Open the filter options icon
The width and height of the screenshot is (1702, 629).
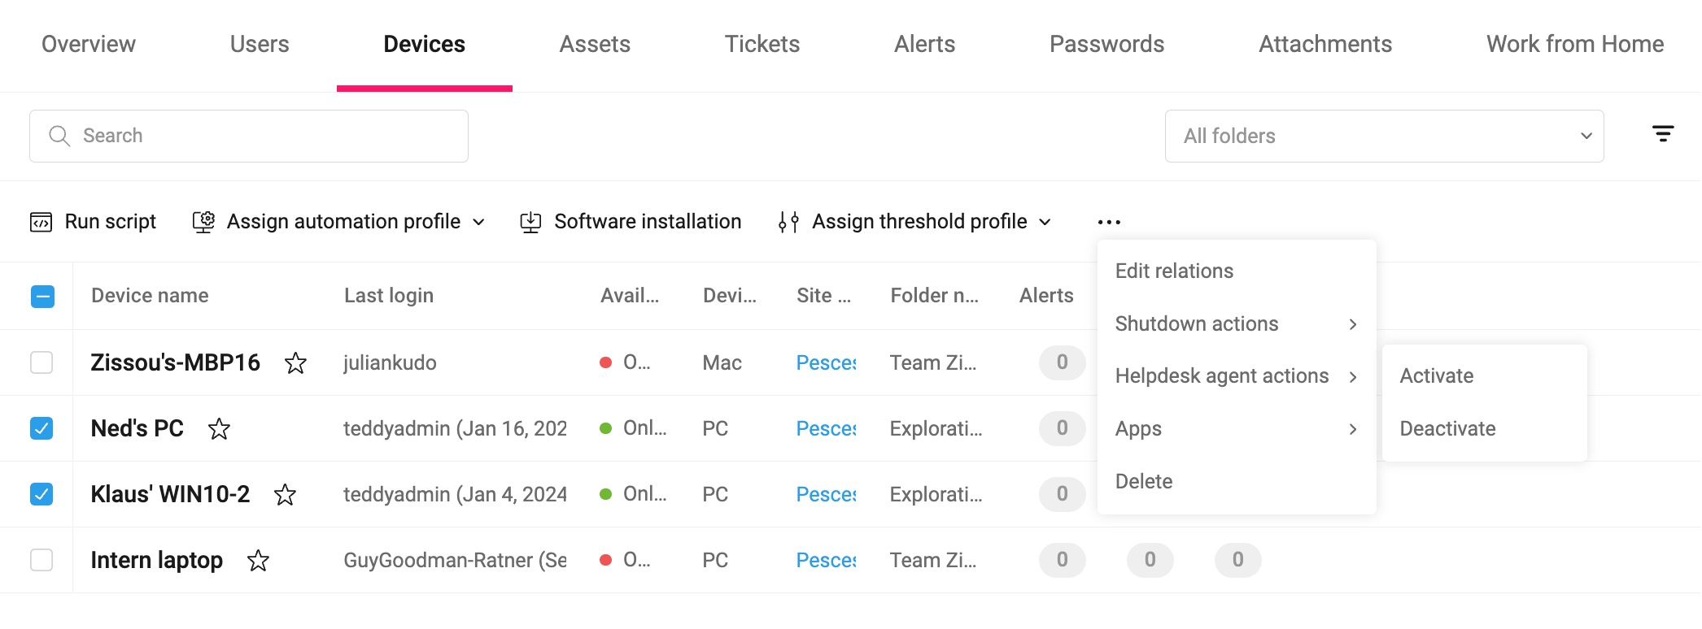point(1663,134)
